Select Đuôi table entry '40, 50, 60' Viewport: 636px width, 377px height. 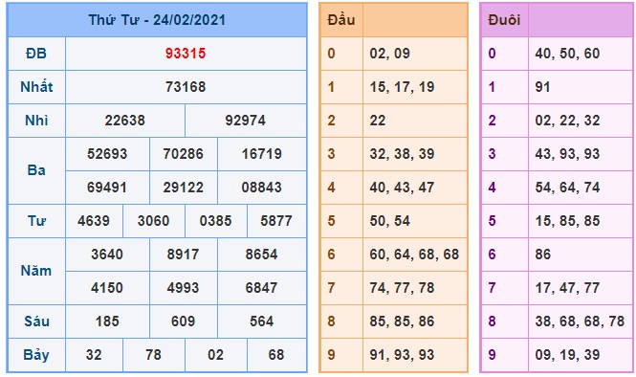tap(567, 54)
